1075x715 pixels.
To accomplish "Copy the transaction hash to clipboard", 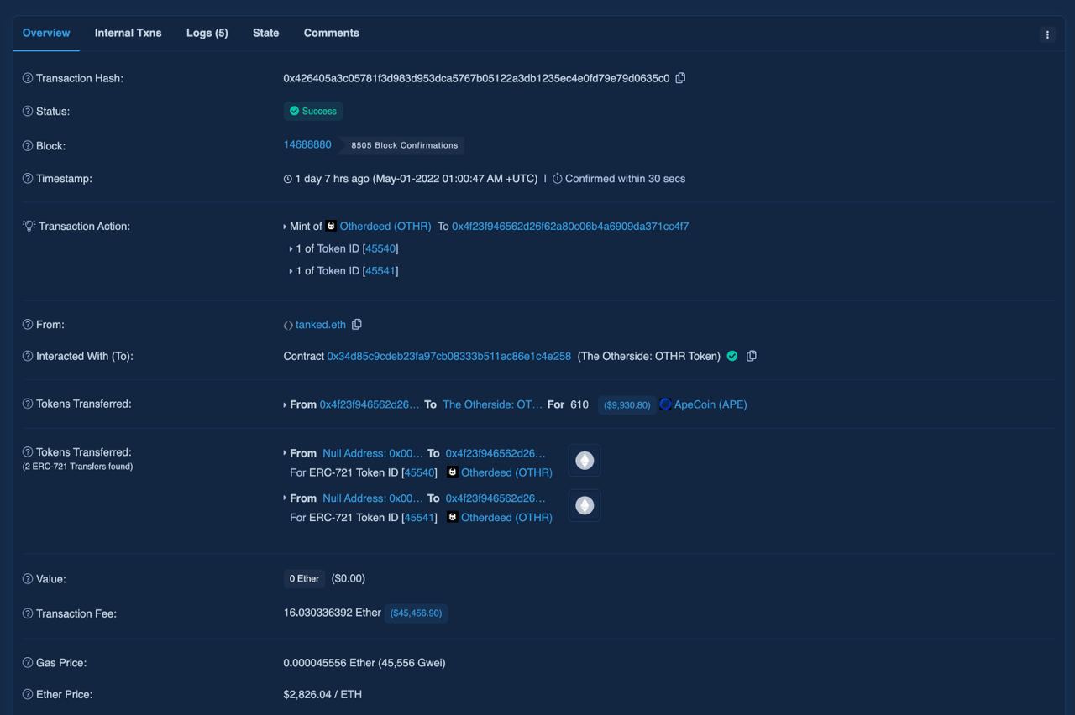I will (680, 78).
